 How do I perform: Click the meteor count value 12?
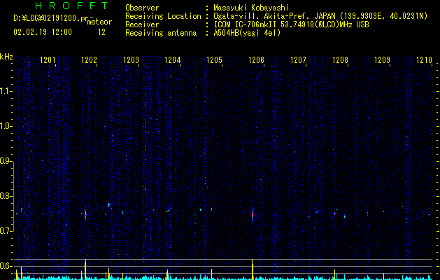click(x=101, y=32)
